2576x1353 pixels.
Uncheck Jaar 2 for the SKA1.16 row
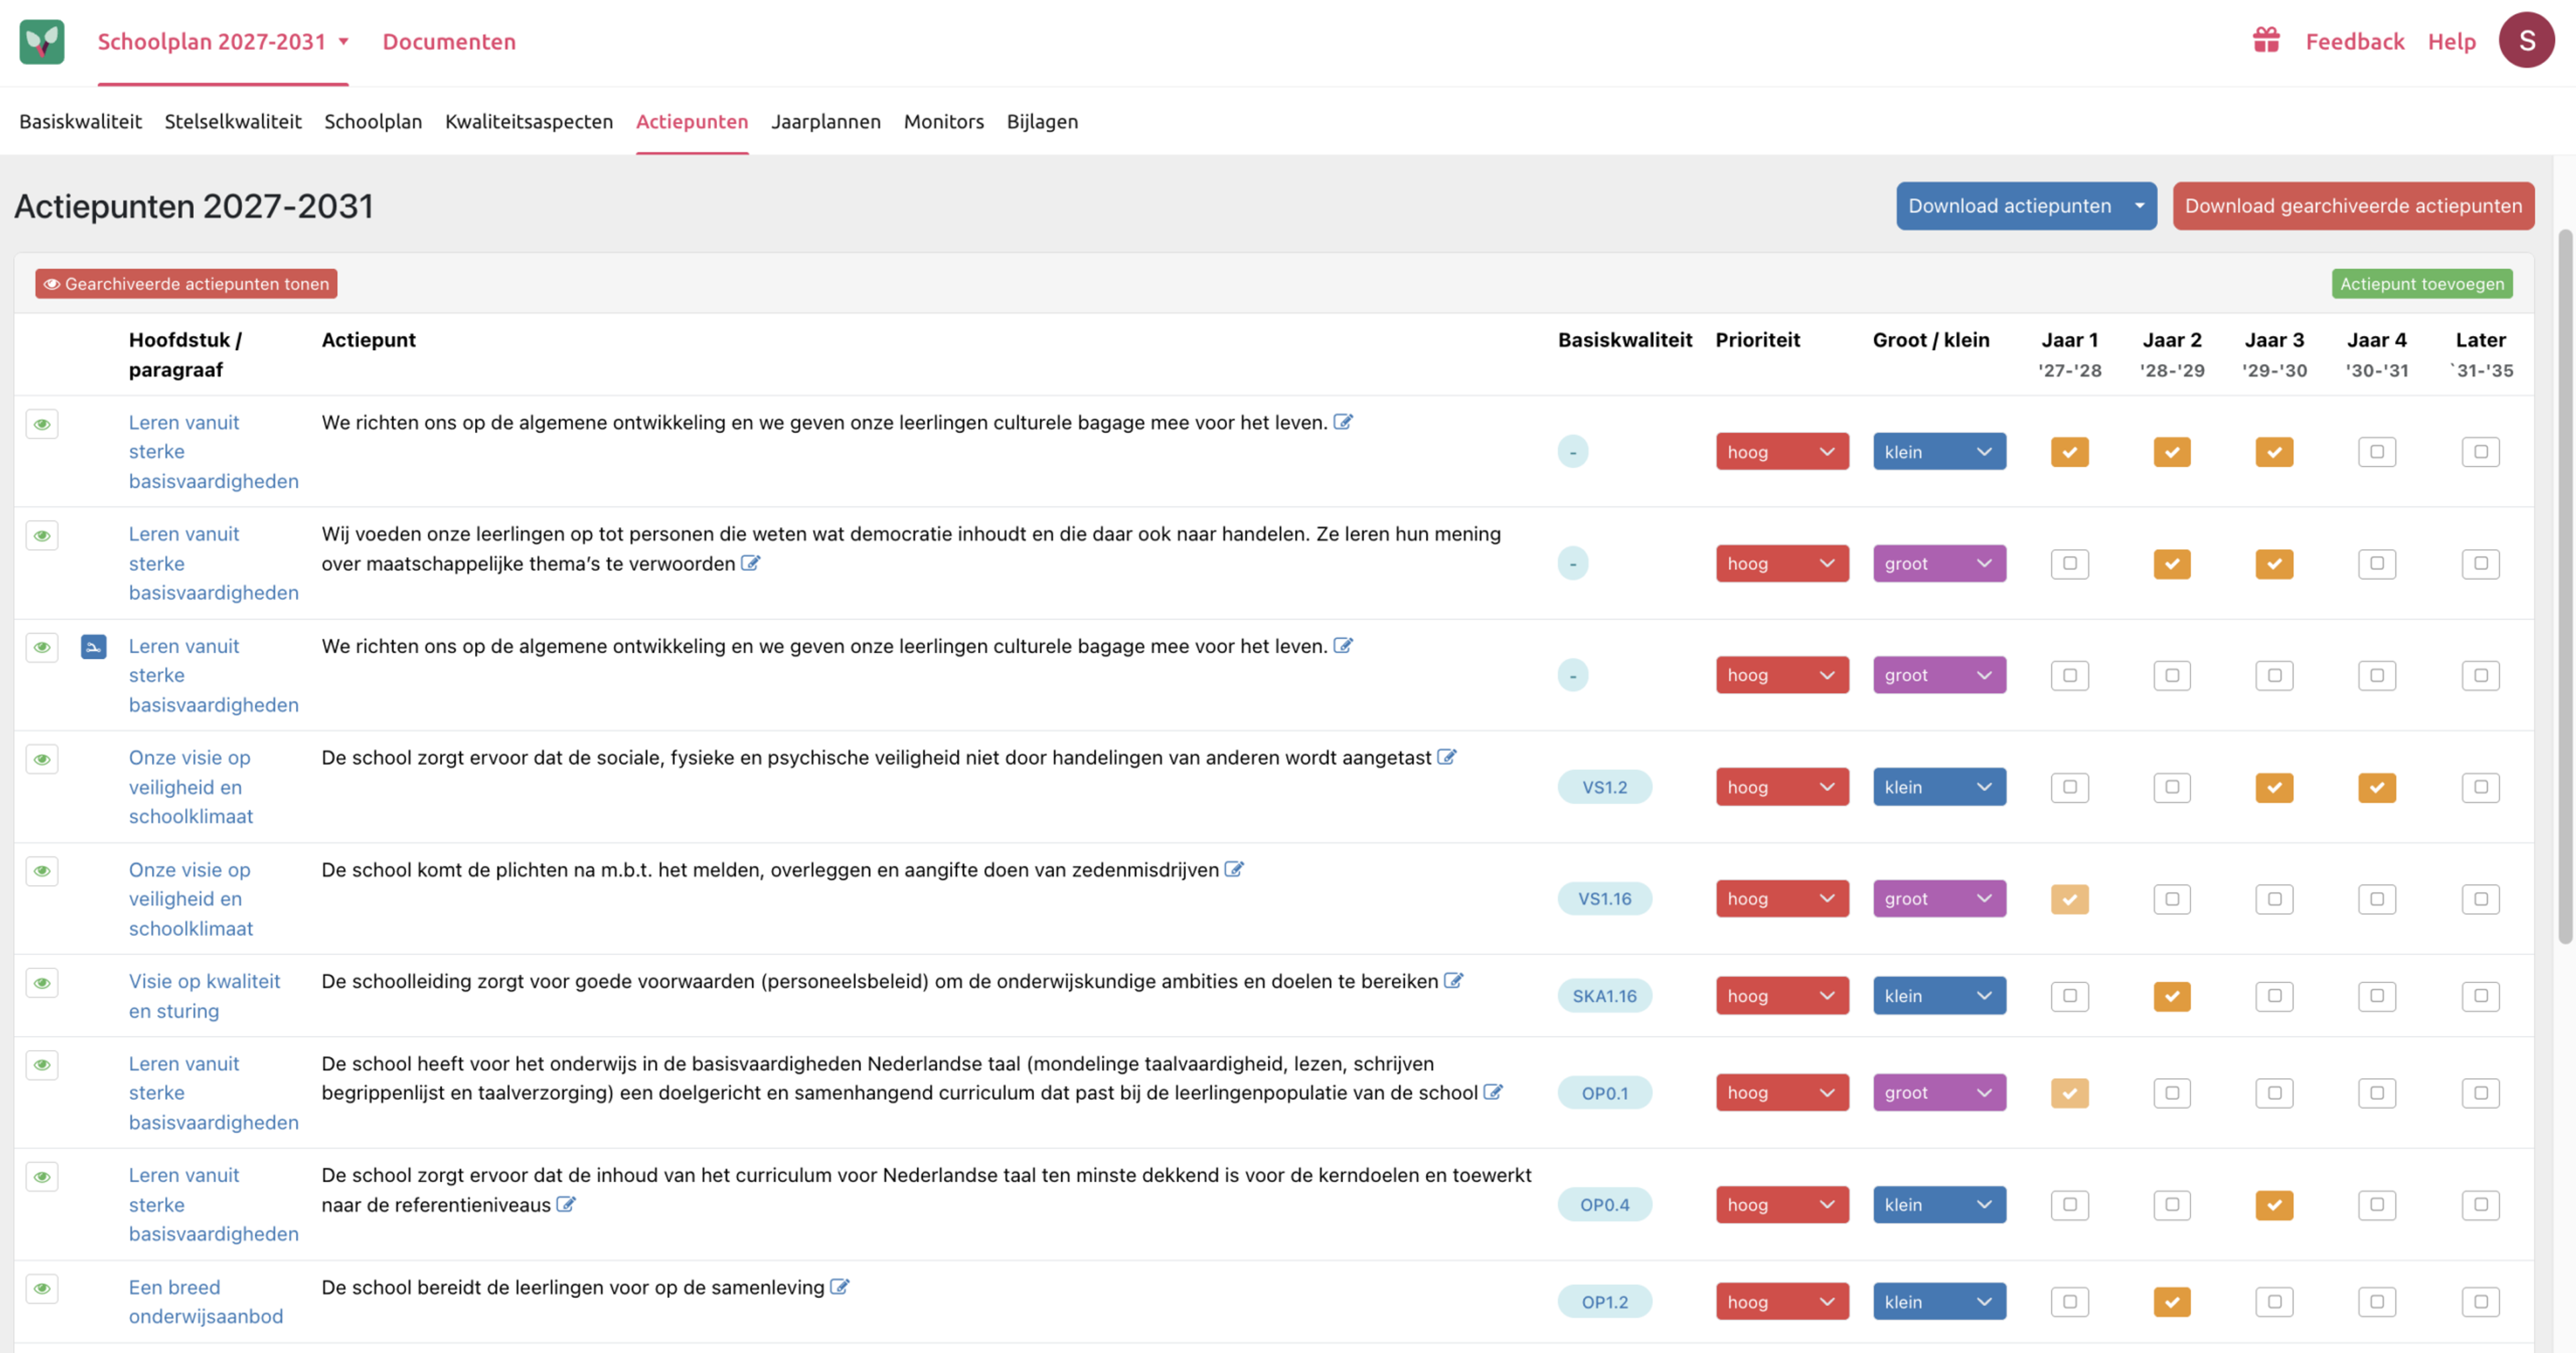[x=2171, y=996]
